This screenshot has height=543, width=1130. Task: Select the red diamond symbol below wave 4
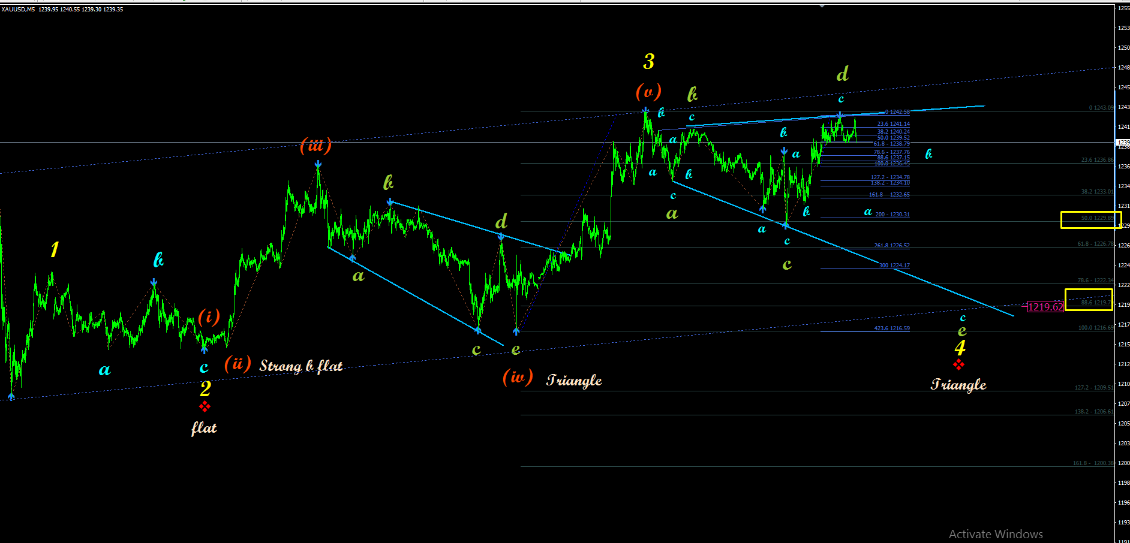[958, 364]
